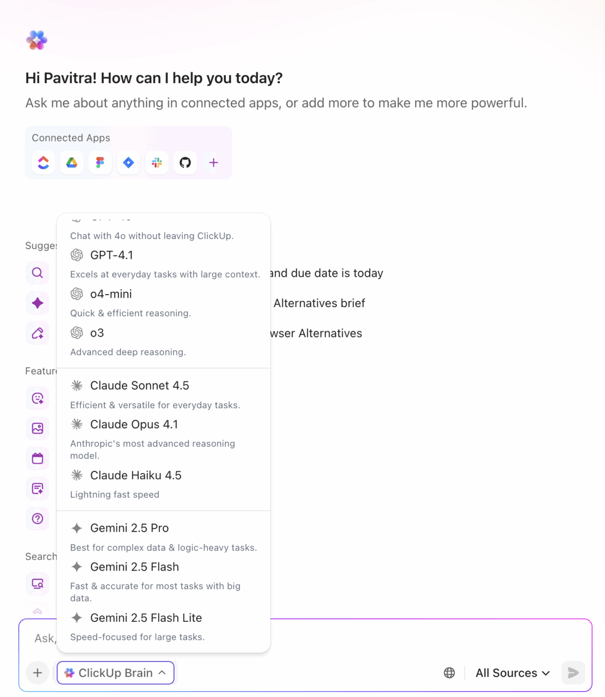This screenshot has height=697, width=605.
Task: Pick Gemini 2.5 Pro model
Action: coord(129,528)
